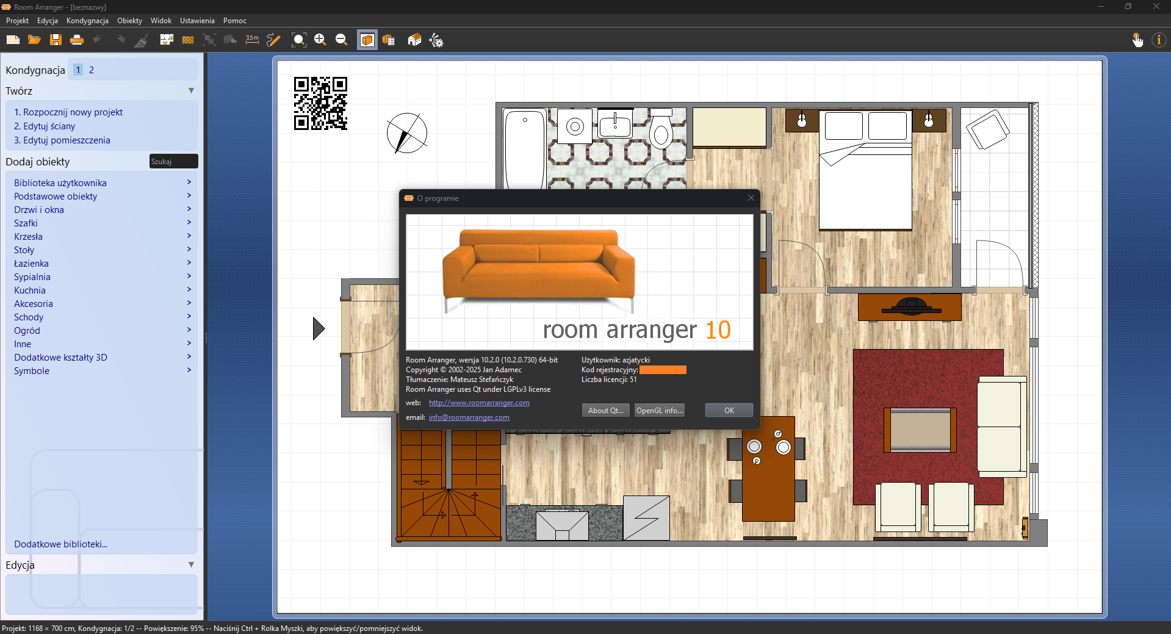Expand the Łazienka category
The height and width of the screenshot is (634, 1171).
point(101,263)
